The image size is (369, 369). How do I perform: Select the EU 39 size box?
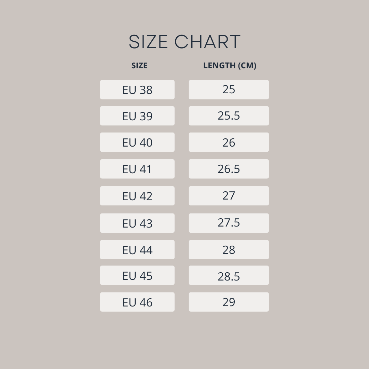pos(137,116)
